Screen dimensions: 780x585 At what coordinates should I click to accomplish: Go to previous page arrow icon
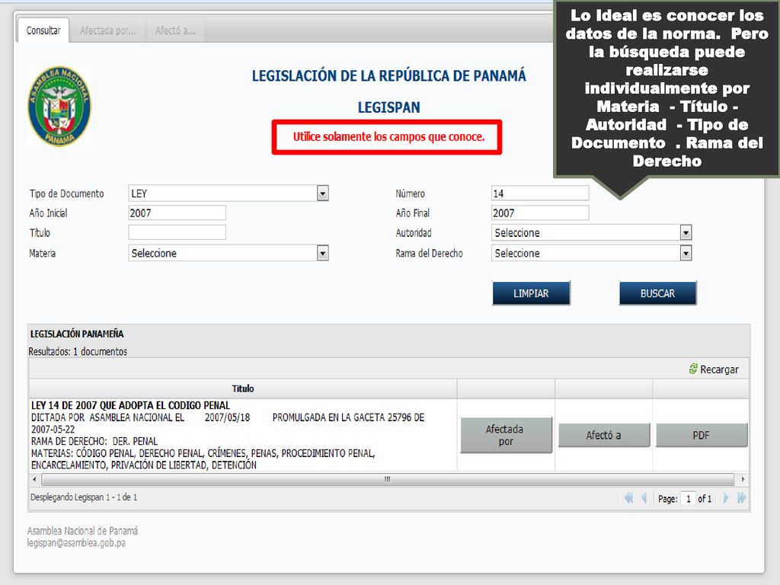click(644, 497)
